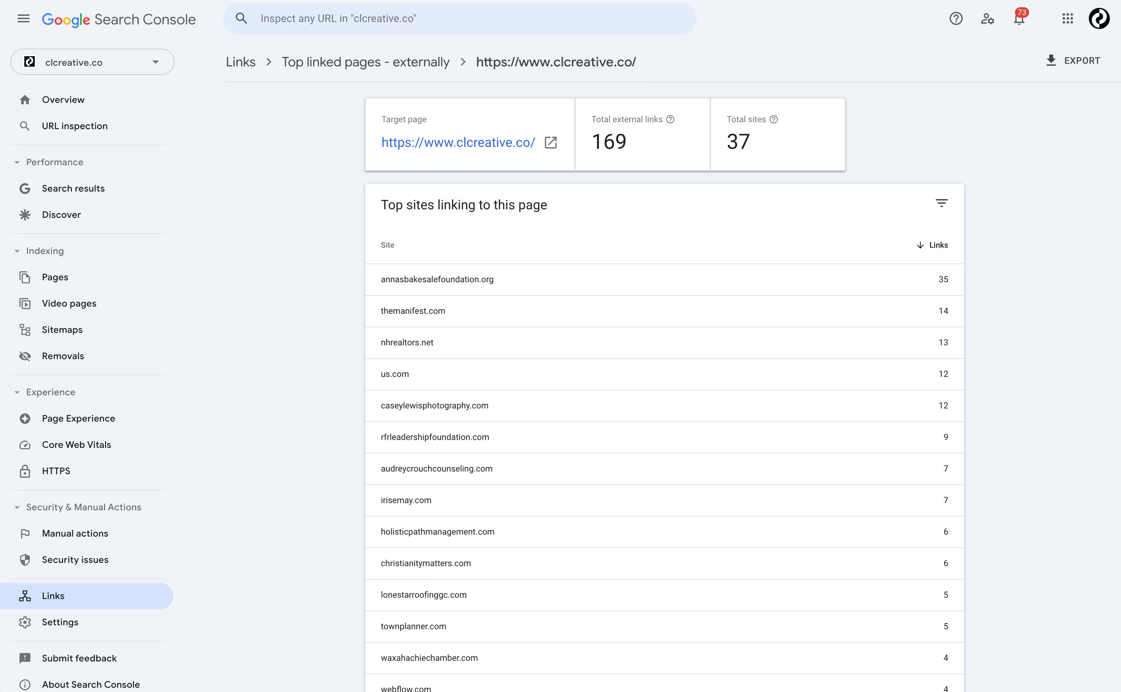The image size is (1121, 692).
Task: Collapse the Performance section
Action: (17, 162)
